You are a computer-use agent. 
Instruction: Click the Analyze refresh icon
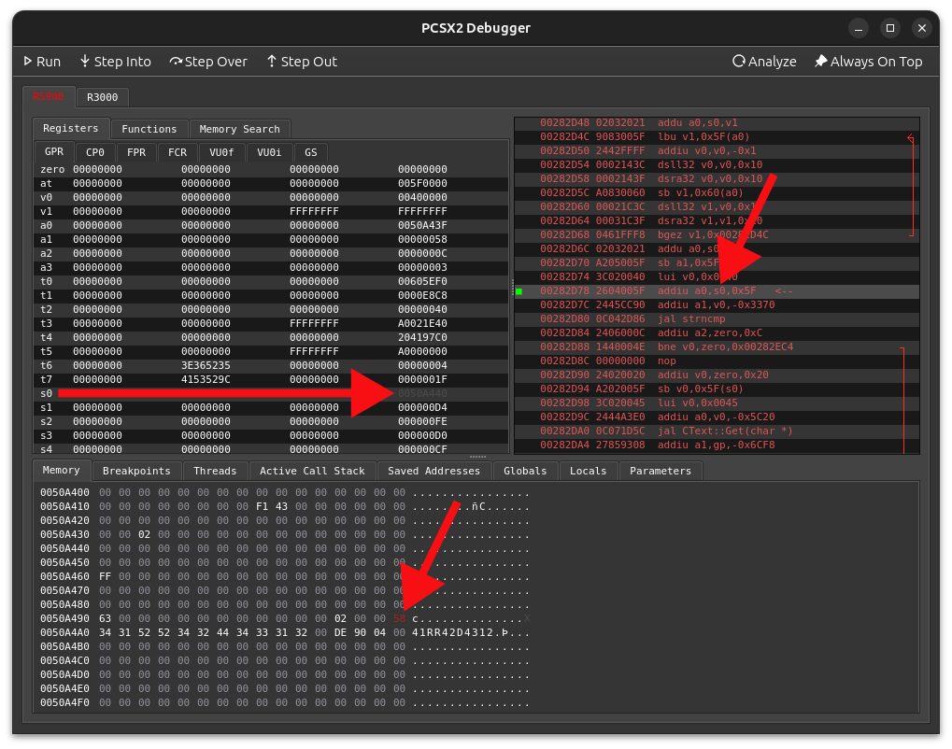739,62
